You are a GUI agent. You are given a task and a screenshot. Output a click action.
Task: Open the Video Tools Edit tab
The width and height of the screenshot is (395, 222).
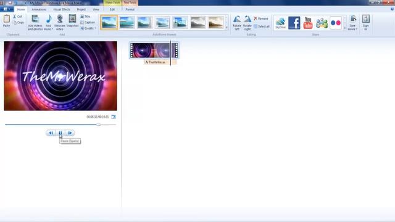[112, 9]
